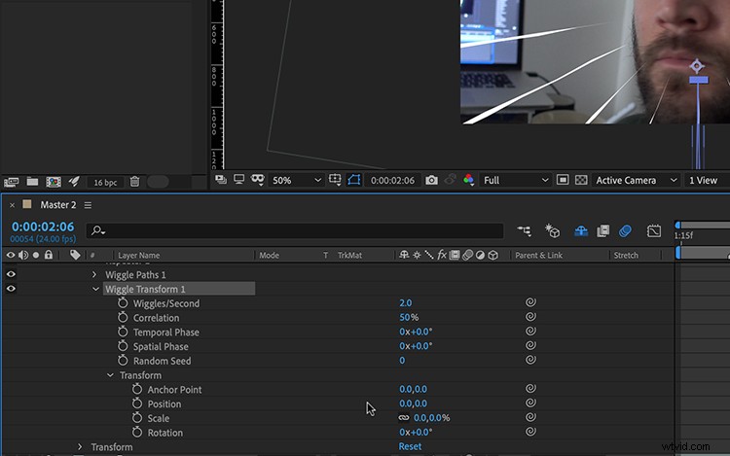Toggle mask and shape path visibility

pos(354,180)
